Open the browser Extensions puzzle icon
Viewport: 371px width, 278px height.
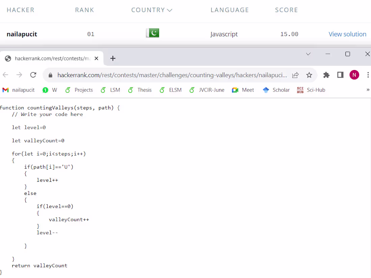coord(326,75)
